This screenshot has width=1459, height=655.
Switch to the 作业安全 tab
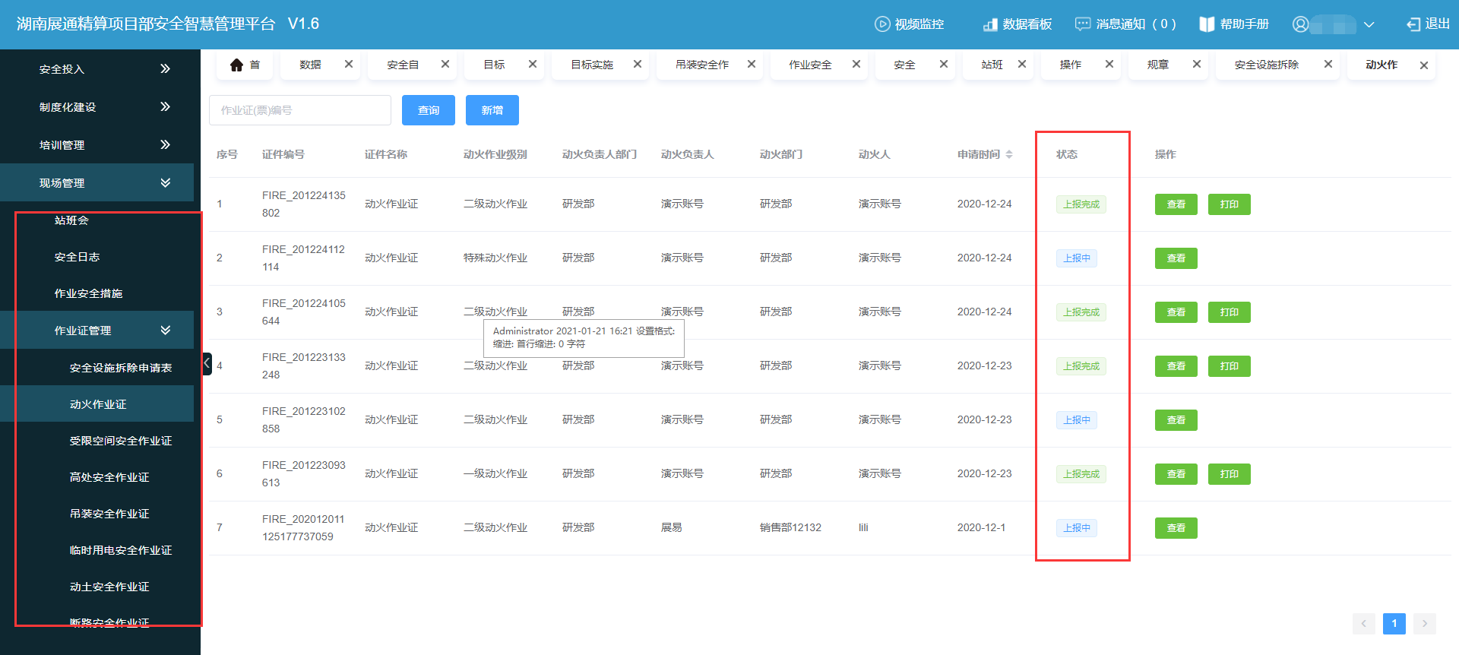coord(810,65)
